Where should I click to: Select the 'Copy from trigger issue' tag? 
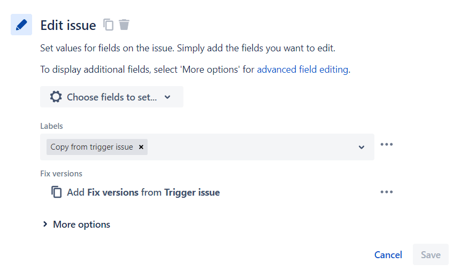[92, 147]
